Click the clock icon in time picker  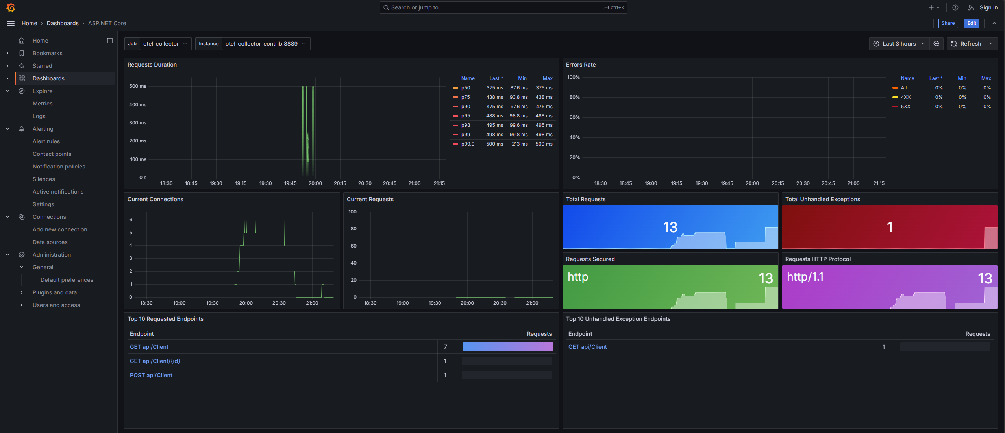click(876, 44)
